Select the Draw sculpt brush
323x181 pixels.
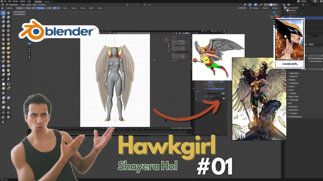point(3,13)
